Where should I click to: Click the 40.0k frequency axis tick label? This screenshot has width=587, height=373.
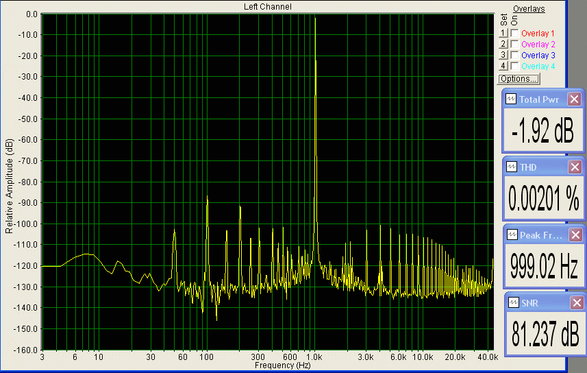(488, 357)
